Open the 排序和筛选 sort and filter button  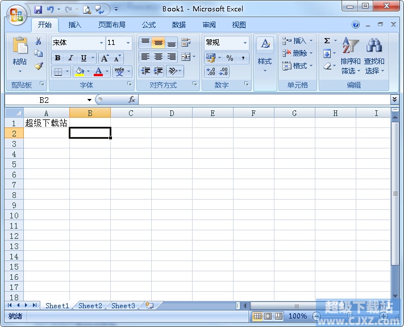350,57
